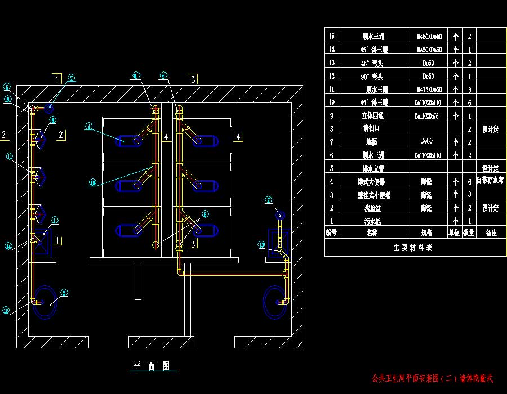Screen dimensions: 507x394
Task: Click "45° 斜三通" in table row 14
Action: [x=374, y=50]
